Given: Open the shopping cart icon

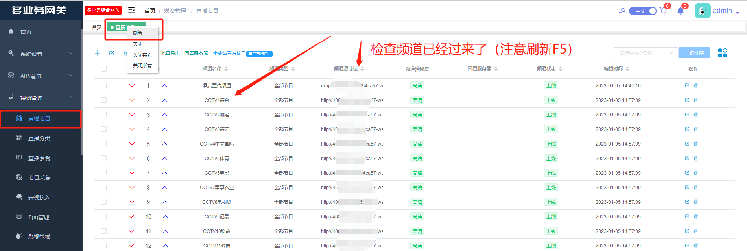Looking at the screenshot, I should (x=663, y=11).
